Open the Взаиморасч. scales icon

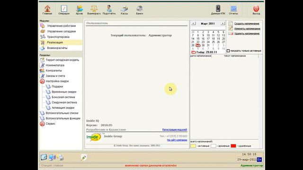(x=94, y=10)
